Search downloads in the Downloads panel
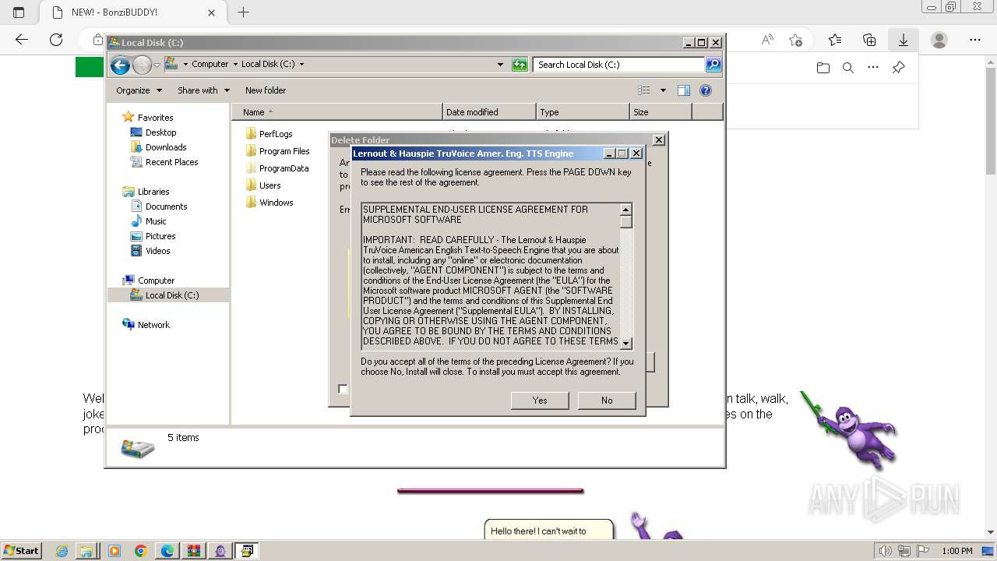Screen dimensions: 997x561 [x=848, y=68]
